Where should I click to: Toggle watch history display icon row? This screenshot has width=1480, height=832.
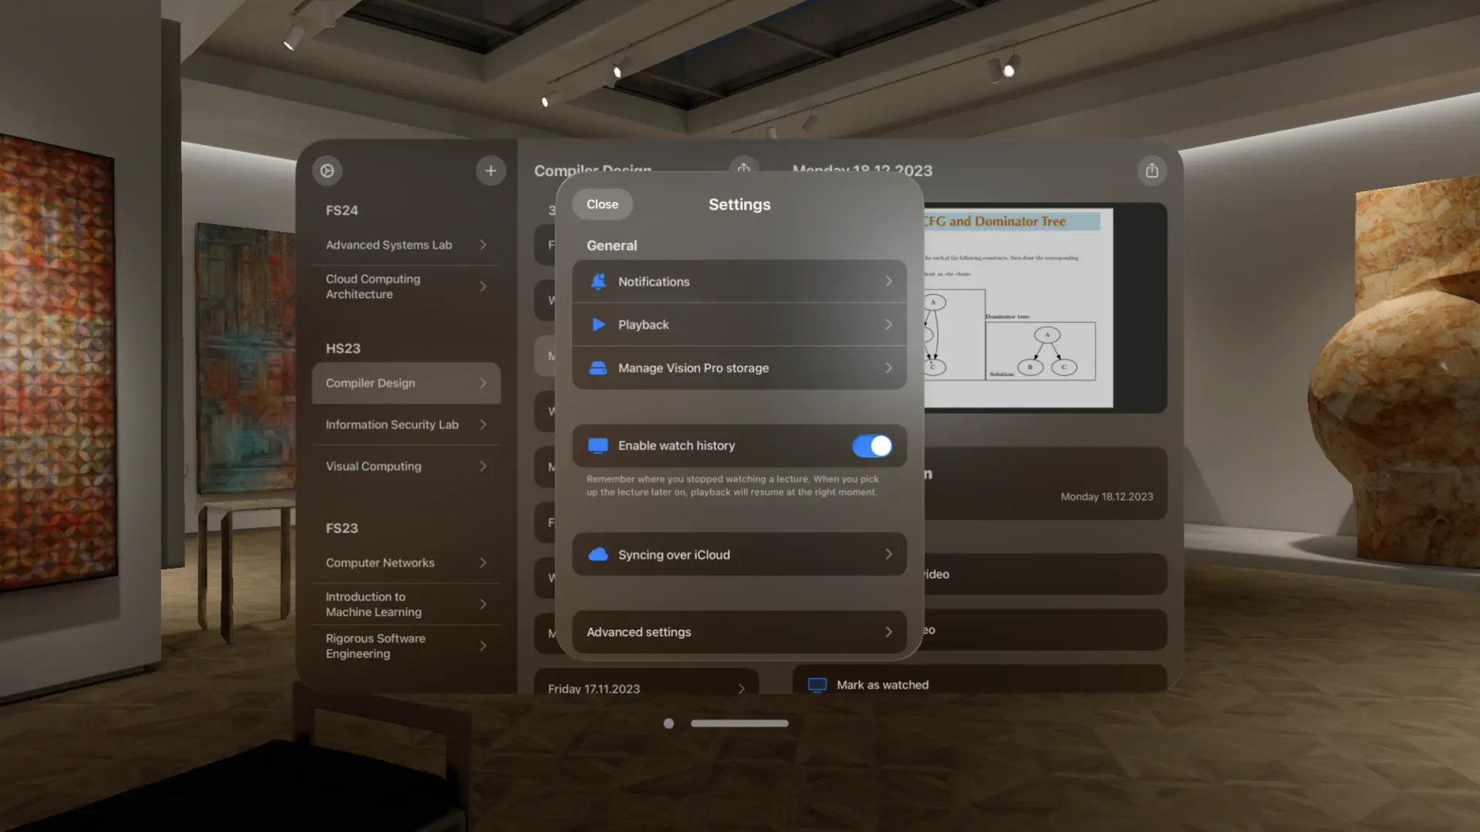pyautogui.click(x=597, y=445)
